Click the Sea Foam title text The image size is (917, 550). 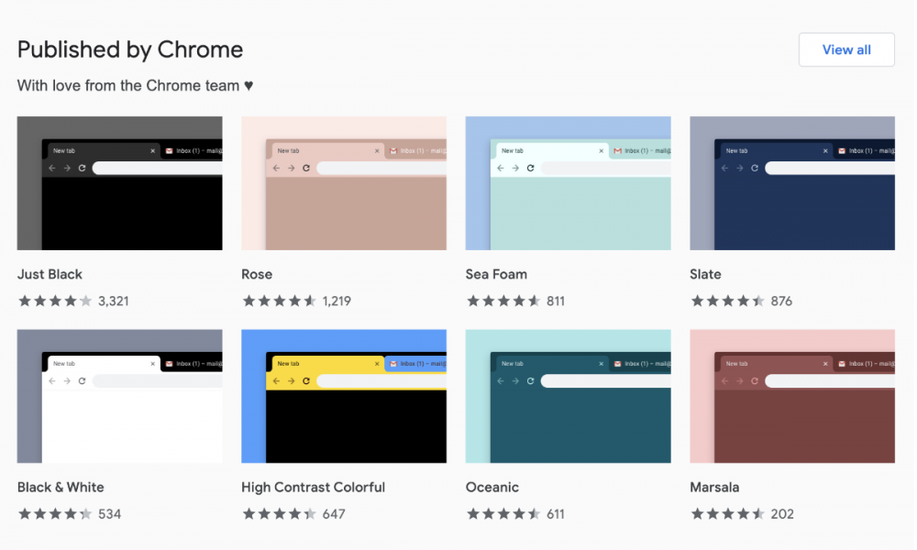(x=496, y=274)
